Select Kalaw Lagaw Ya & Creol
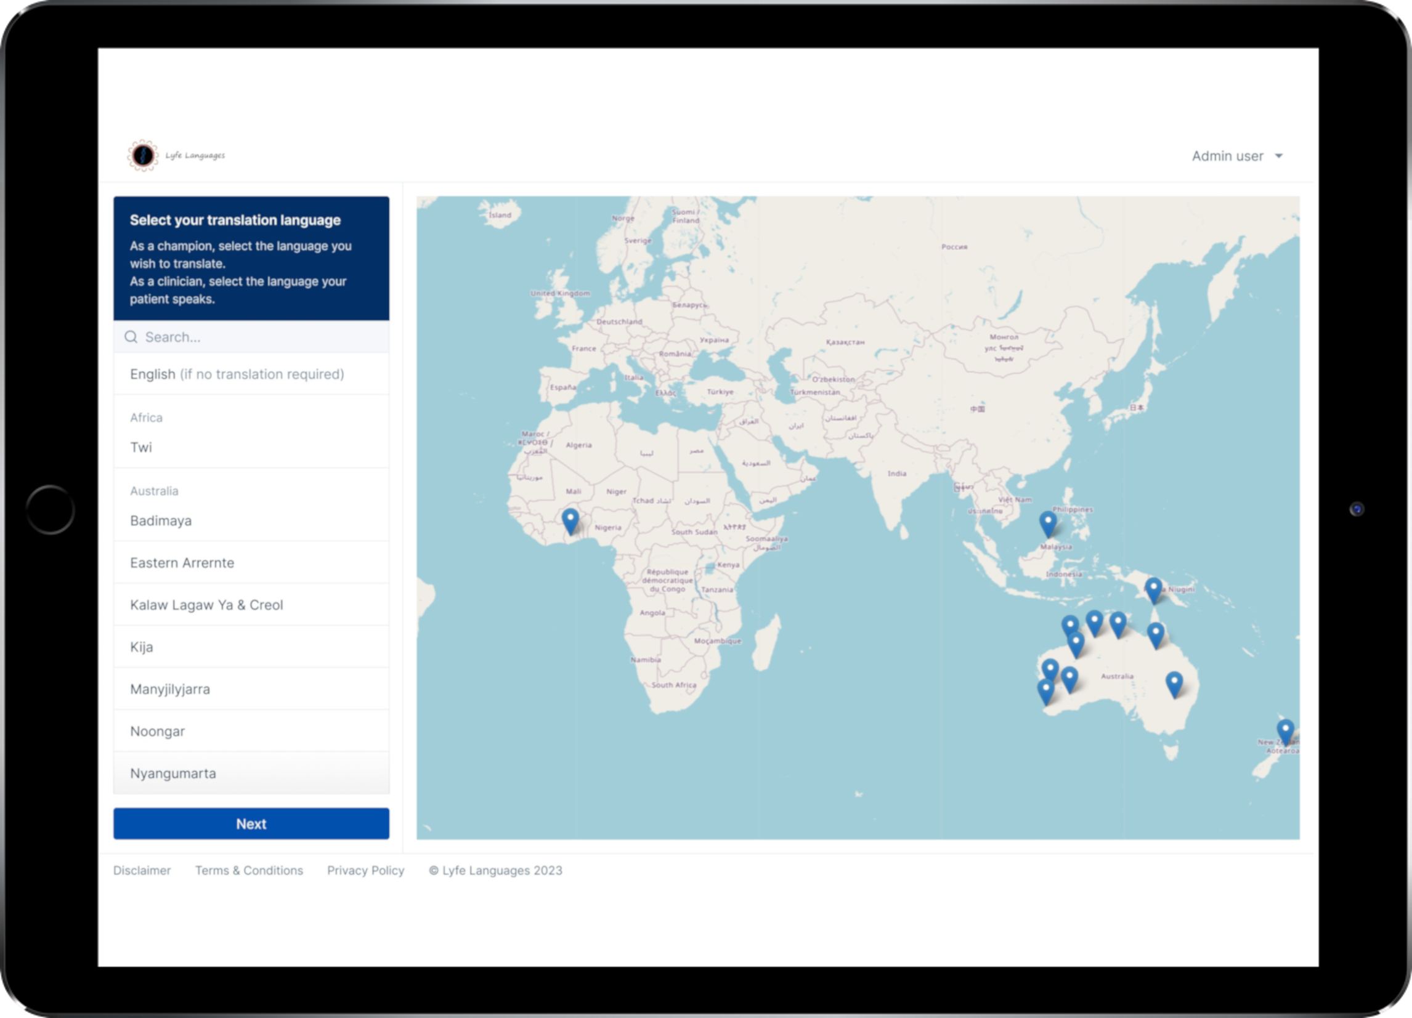This screenshot has width=1412, height=1018. [x=206, y=605]
